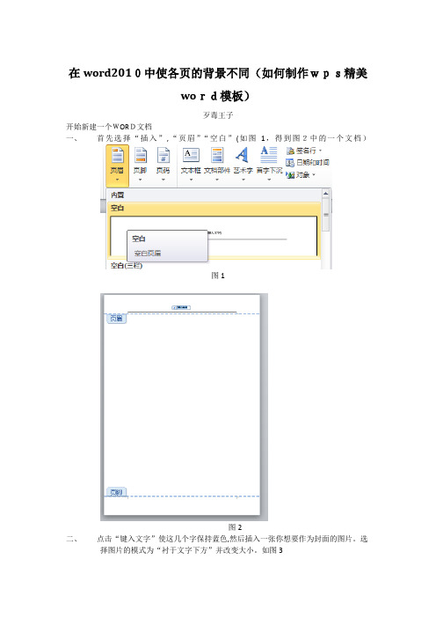Open dropdown arrow under 页眉

[x=117, y=180]
